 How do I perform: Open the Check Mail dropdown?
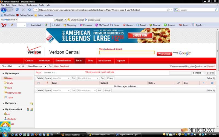point(11,66)
